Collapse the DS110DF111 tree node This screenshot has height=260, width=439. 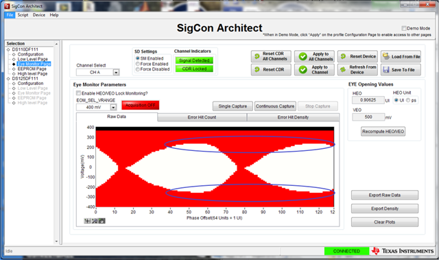[8, 49]
